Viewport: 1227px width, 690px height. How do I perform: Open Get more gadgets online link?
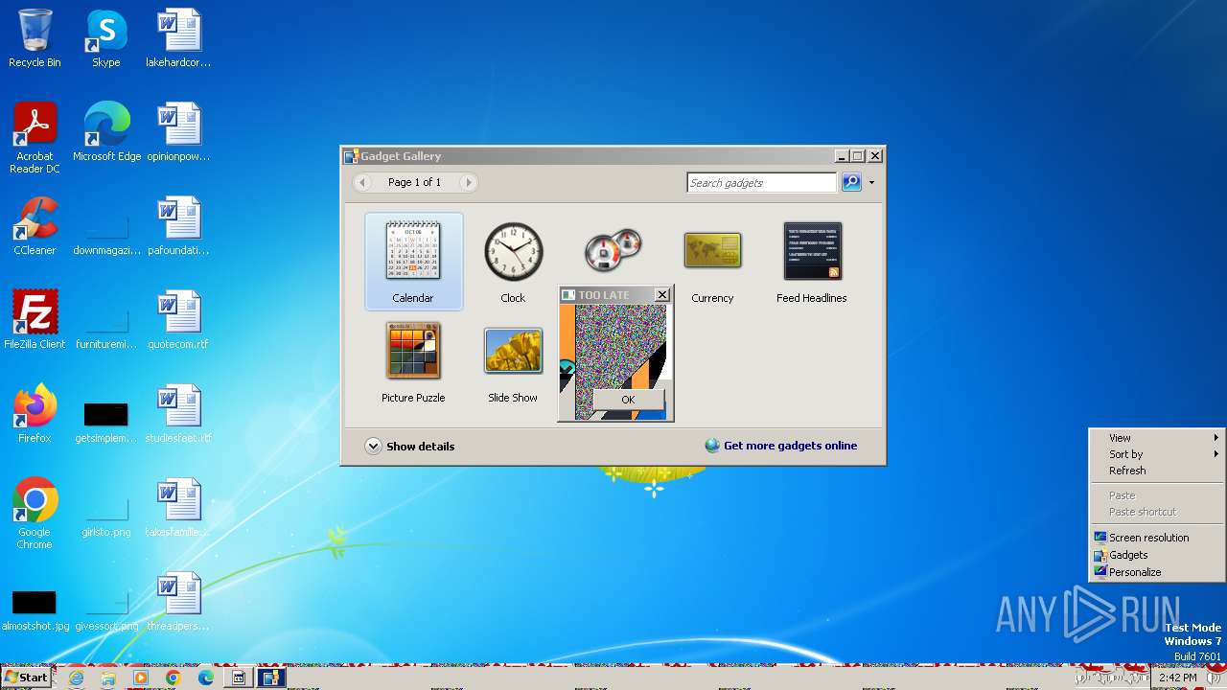[x=781, y=446]
